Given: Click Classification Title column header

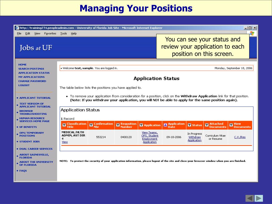Looking at the screenshot, I should (x=74, y=125).
